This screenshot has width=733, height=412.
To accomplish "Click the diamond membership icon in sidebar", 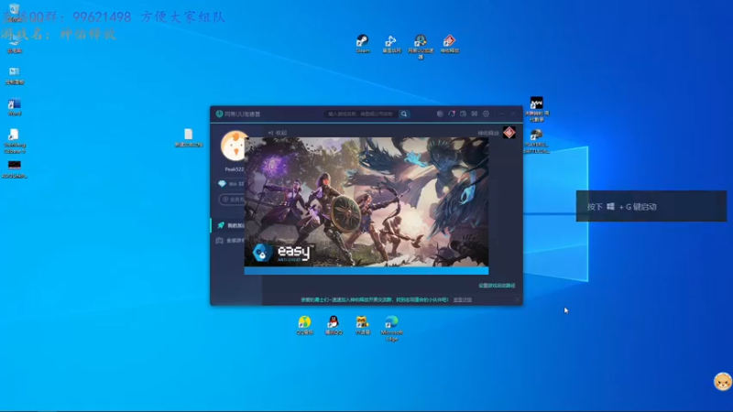I will (222, 184).
